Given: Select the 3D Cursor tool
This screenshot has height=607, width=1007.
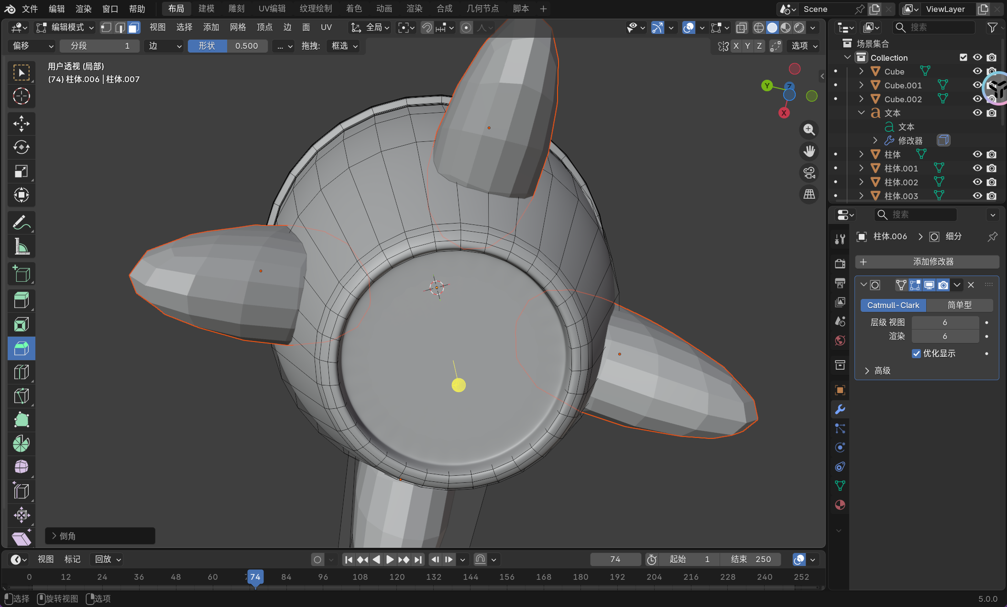Looking at the screenshot, I should 21,96.
